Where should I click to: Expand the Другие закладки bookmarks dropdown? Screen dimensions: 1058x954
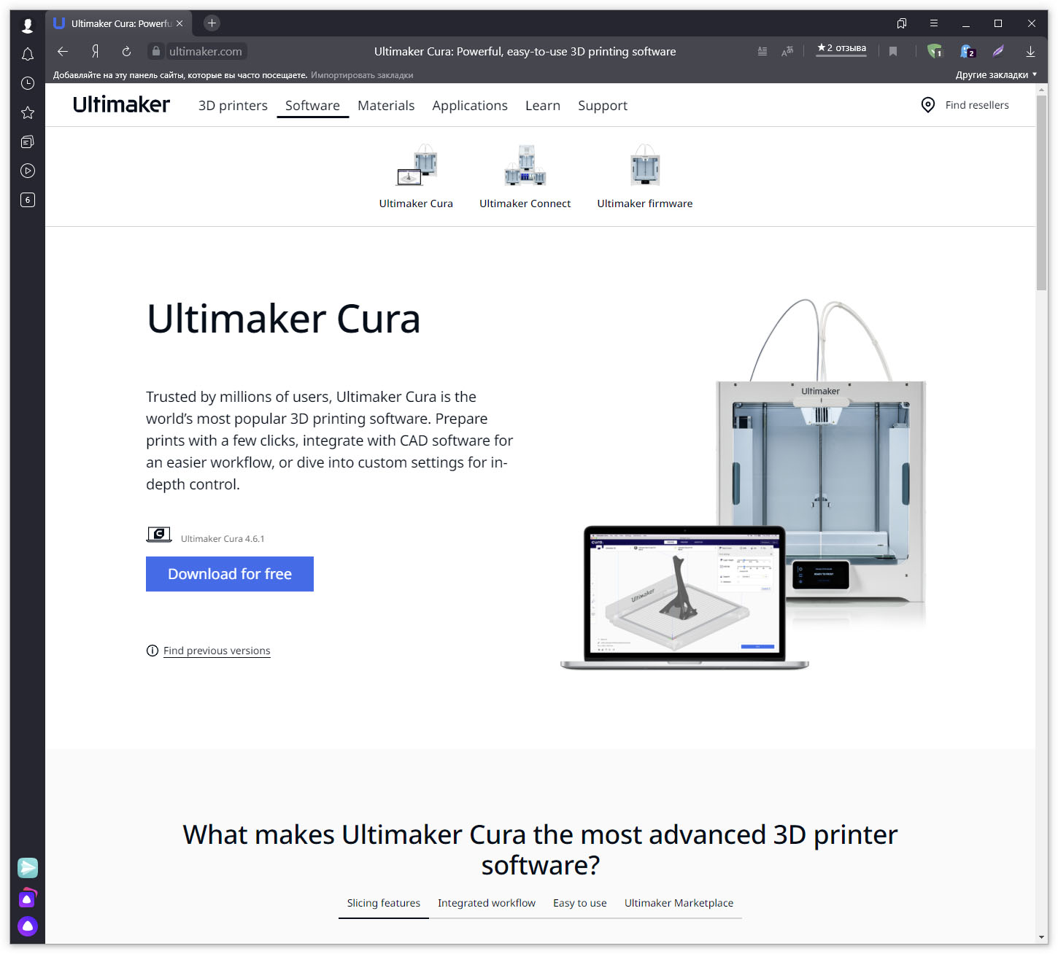tap(996, 74)
